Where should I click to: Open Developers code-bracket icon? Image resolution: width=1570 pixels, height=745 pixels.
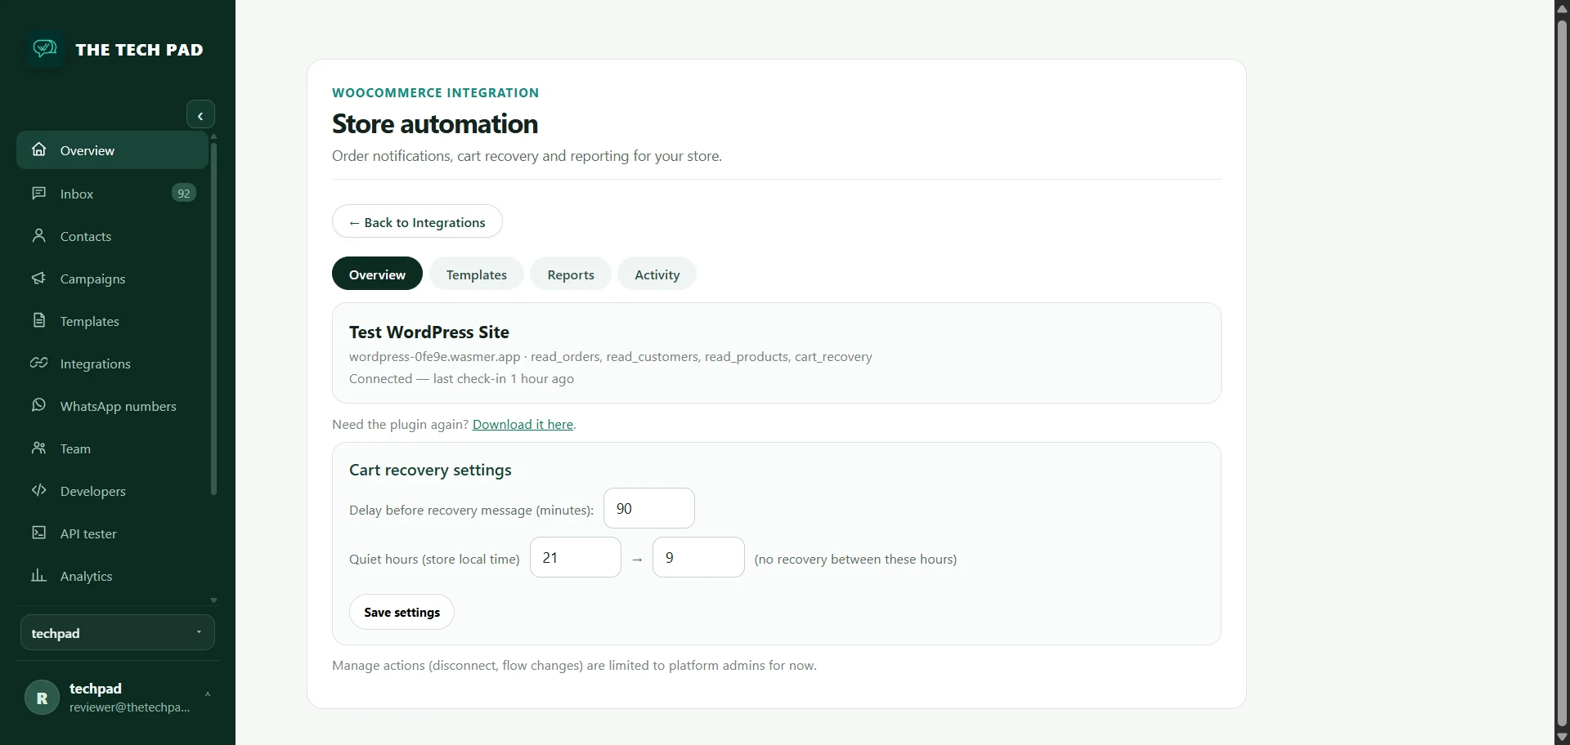tap(38, 490)
